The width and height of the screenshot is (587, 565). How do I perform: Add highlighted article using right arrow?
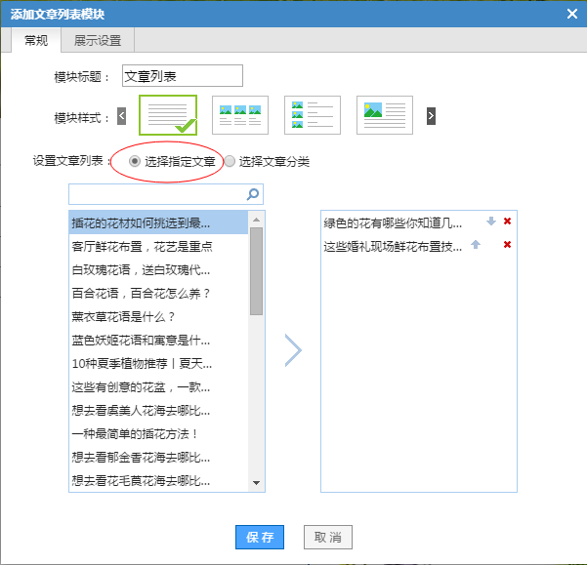[293, 350]
